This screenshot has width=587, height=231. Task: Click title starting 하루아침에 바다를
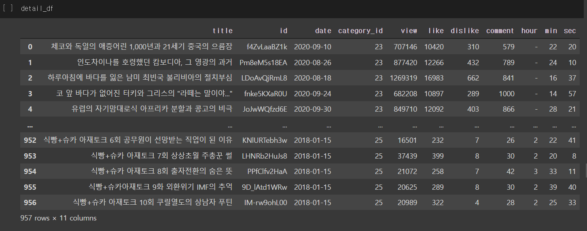[140, 78]
